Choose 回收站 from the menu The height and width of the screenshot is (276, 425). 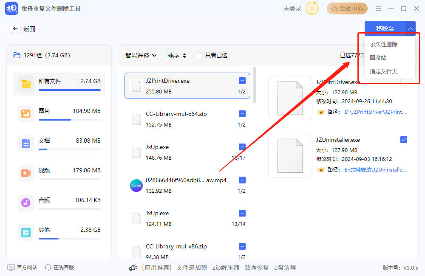(390, 58)
